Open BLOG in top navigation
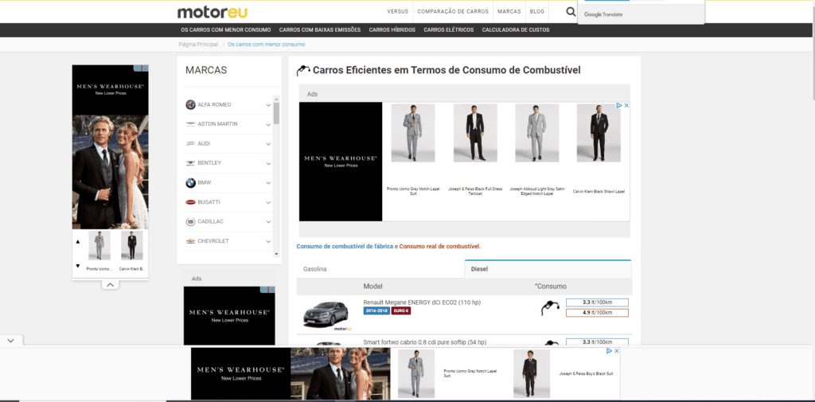Viewport: 815px width, 402px height. (x=537, y=11)
